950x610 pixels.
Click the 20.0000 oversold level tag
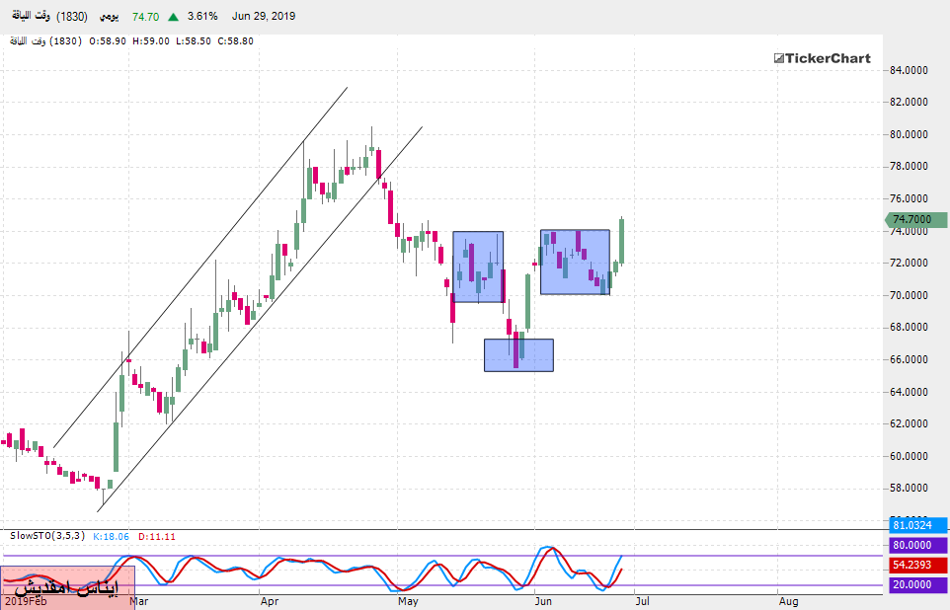click(916, 584)
